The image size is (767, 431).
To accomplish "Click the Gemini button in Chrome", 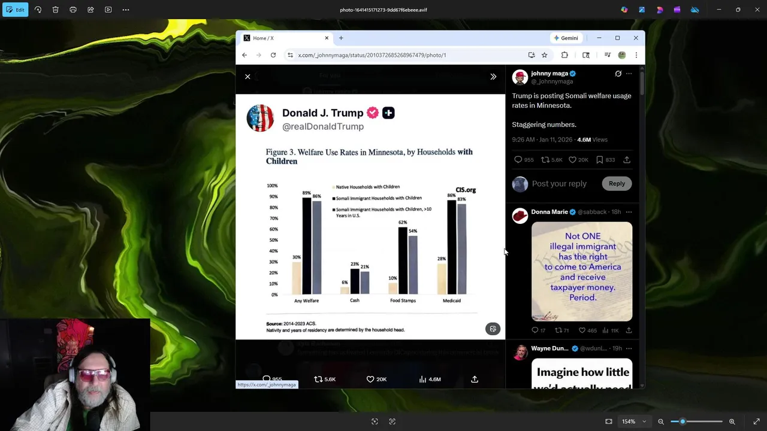I will (566, 38).
